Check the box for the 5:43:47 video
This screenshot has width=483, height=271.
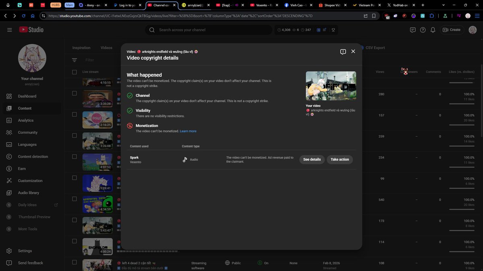point(74,220)
